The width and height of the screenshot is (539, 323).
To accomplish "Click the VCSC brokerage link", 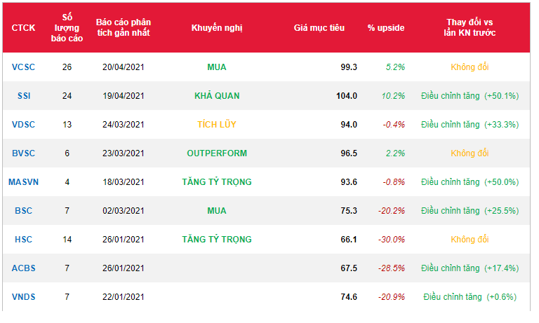I will pos(23,67).
